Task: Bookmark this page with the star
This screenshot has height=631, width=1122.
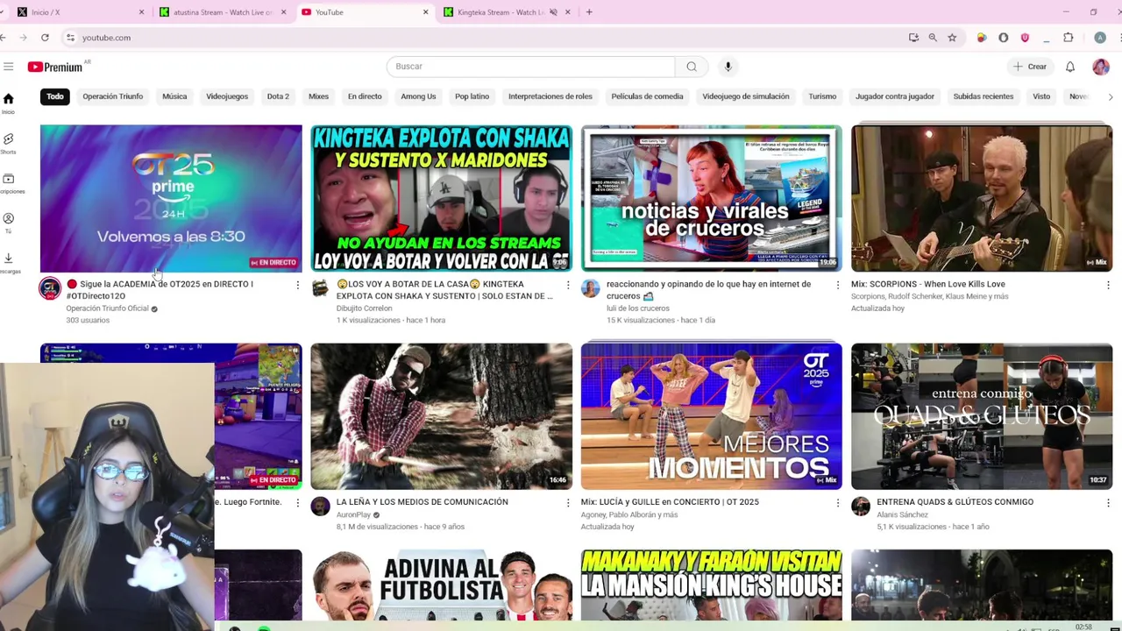Action: pos(952,38)
